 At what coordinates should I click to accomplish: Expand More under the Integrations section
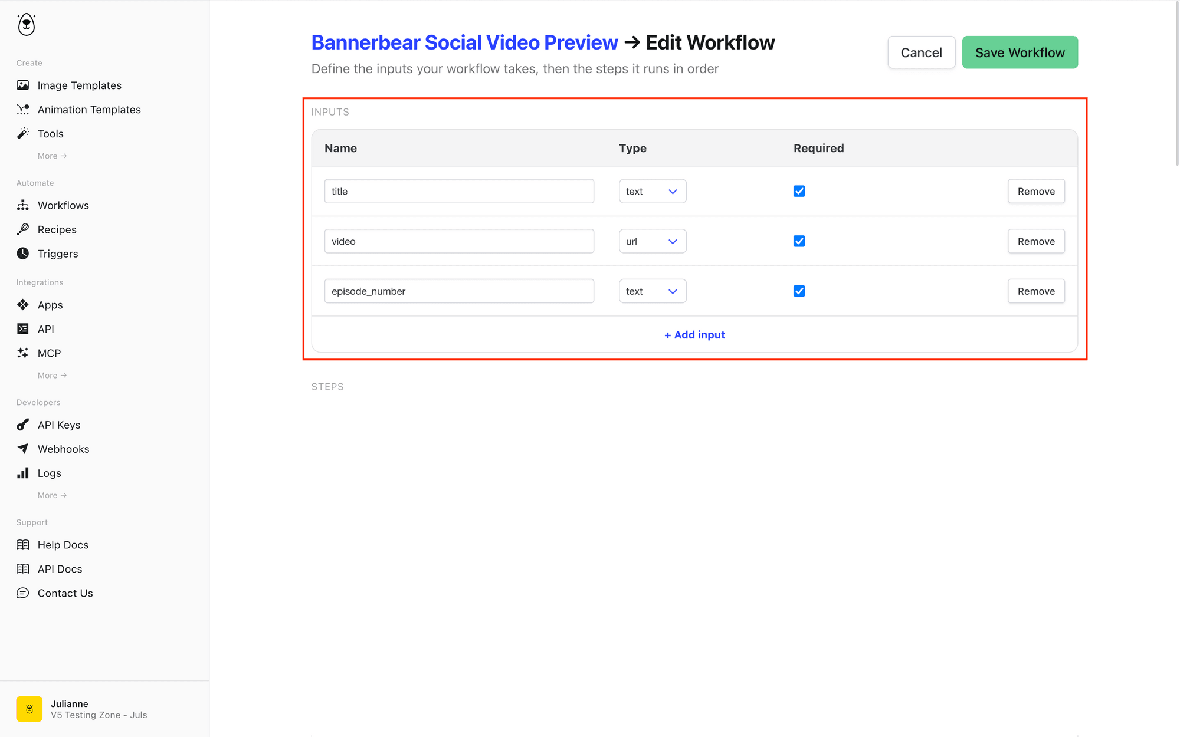click(52, 376)
